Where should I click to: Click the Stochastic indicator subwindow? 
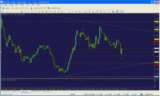pos(78,83)
